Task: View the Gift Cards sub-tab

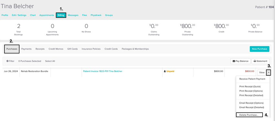Action: [72, 49]
